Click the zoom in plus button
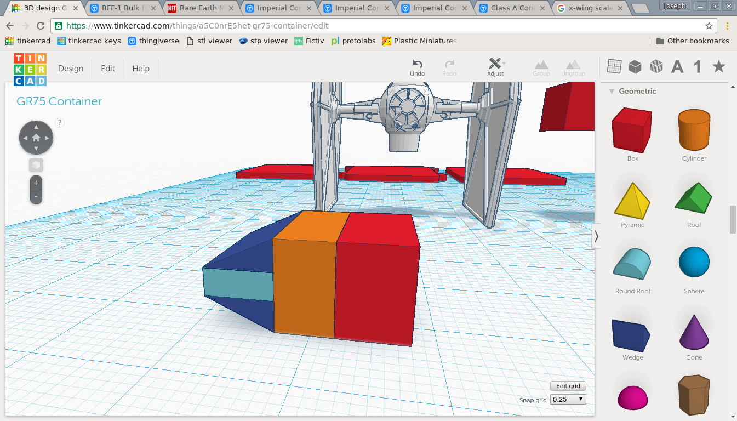737x421 pixels. pyautogui.click(x=36, y=183)
